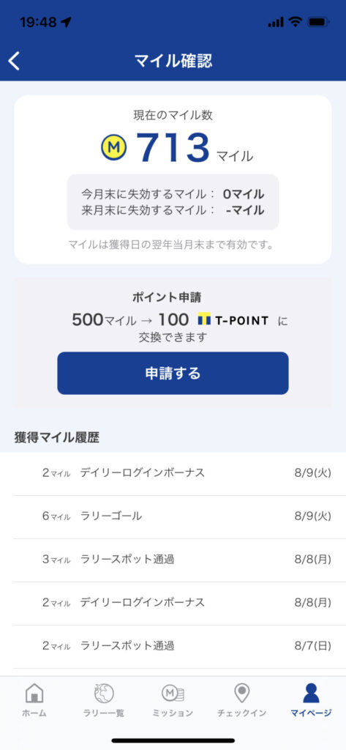The width and height of the screenshot is (346, 750).
Task: Tap the T-POINT logo
Action: (x=233, y=319)
